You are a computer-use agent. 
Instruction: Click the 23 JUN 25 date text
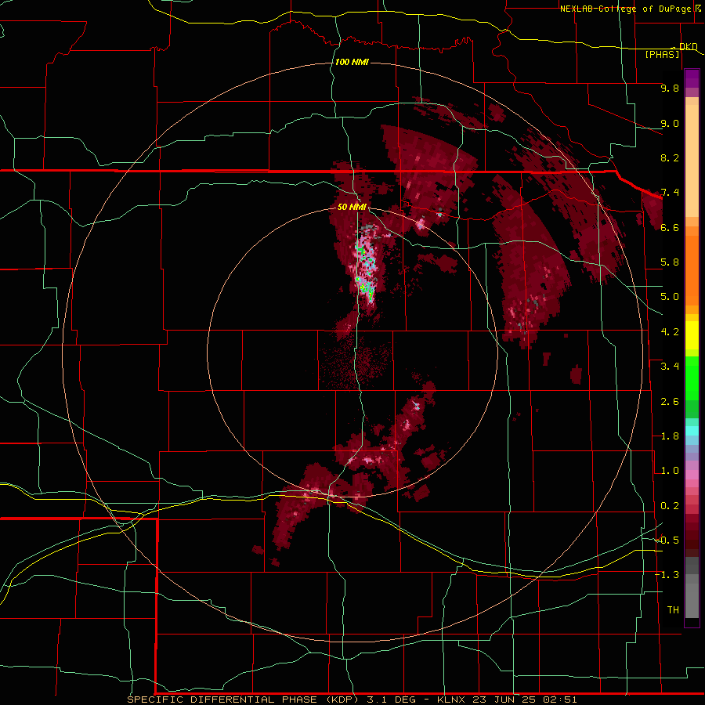pos(504,700)
